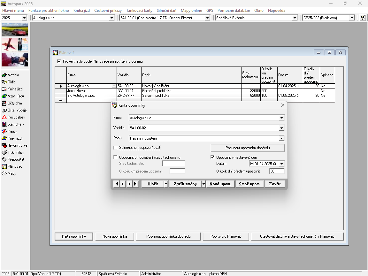Open Poj.události warning icon
The height and width of the screenshot is (276, 368).
point(4,117)
